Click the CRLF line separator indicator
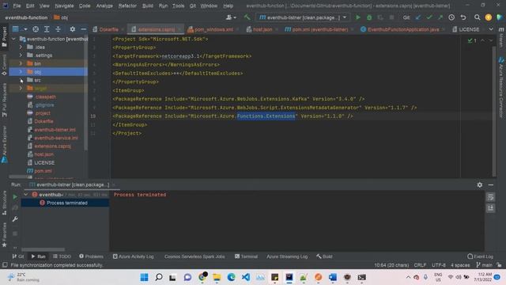 click(x=420, y=265)
